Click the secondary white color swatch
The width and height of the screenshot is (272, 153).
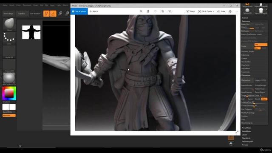click(x=12, y=107)
